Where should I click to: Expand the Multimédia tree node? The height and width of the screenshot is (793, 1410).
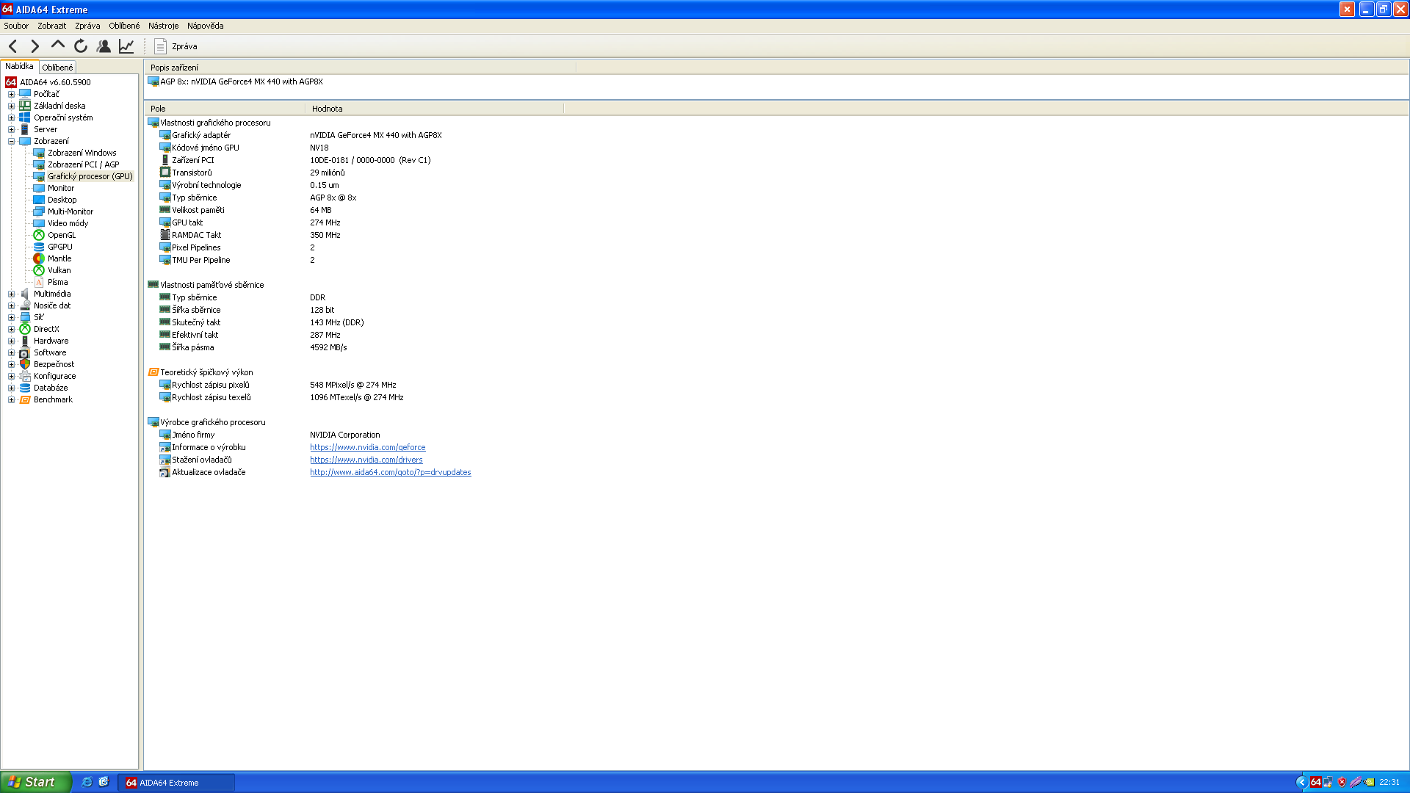11,294
